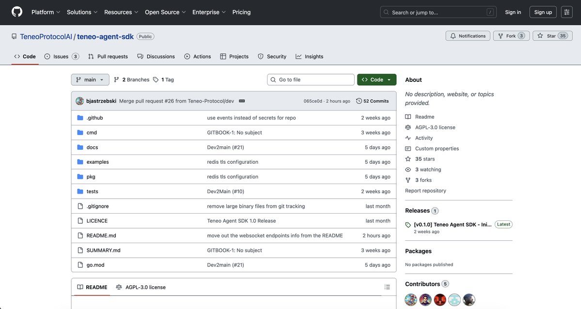Open the v0.1.0 Teneo Agent SDK release
Screen dimensions: 581x309
[x=453, y=225]
